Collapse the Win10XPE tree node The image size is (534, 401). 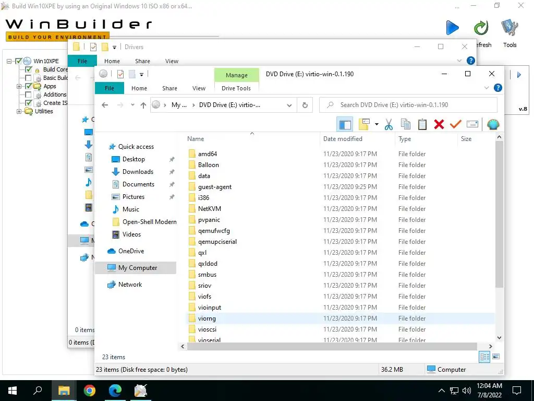[9, 62]
